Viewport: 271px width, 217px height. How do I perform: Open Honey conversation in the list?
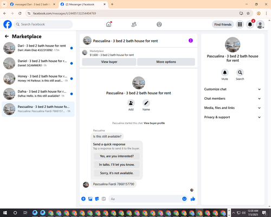click(38, 79)
